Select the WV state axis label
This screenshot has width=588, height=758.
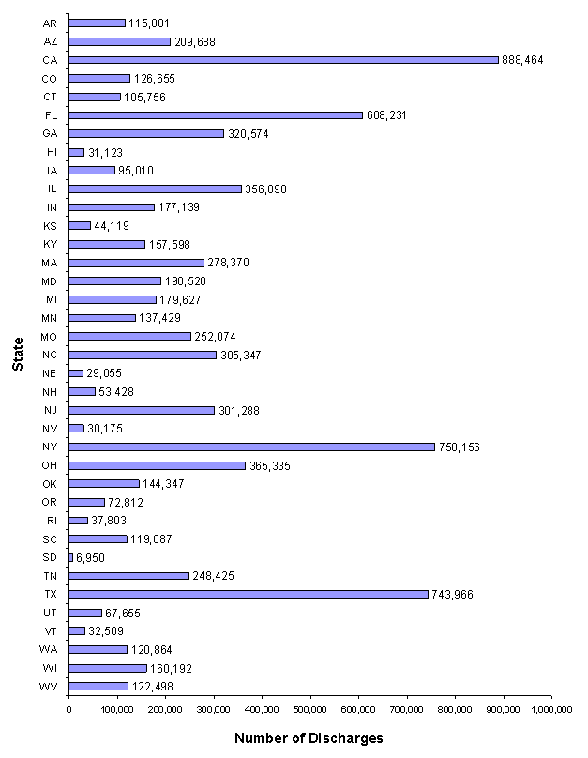[49, 686]
